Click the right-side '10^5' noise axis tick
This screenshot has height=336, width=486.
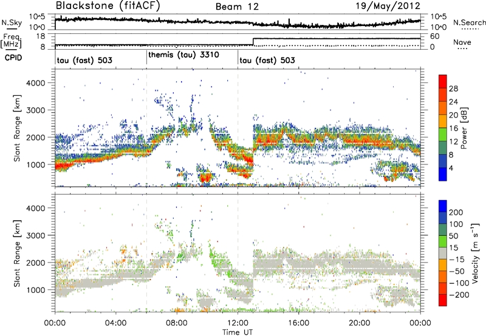439,16
